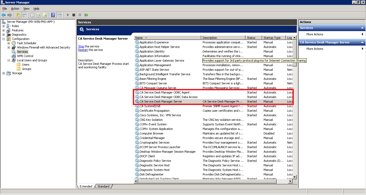Select the Users folder in tree
The image size is (366, 195).
pos(26,65)
